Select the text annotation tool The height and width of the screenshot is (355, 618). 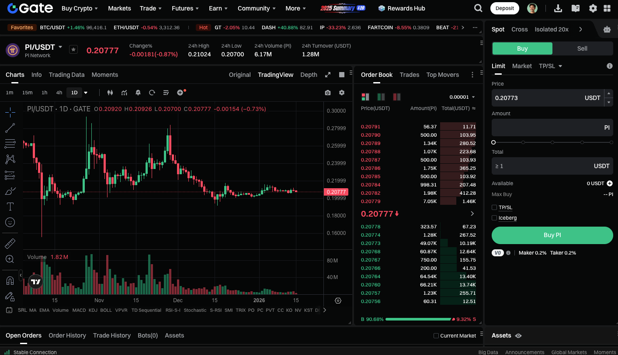tap(10, 207)
